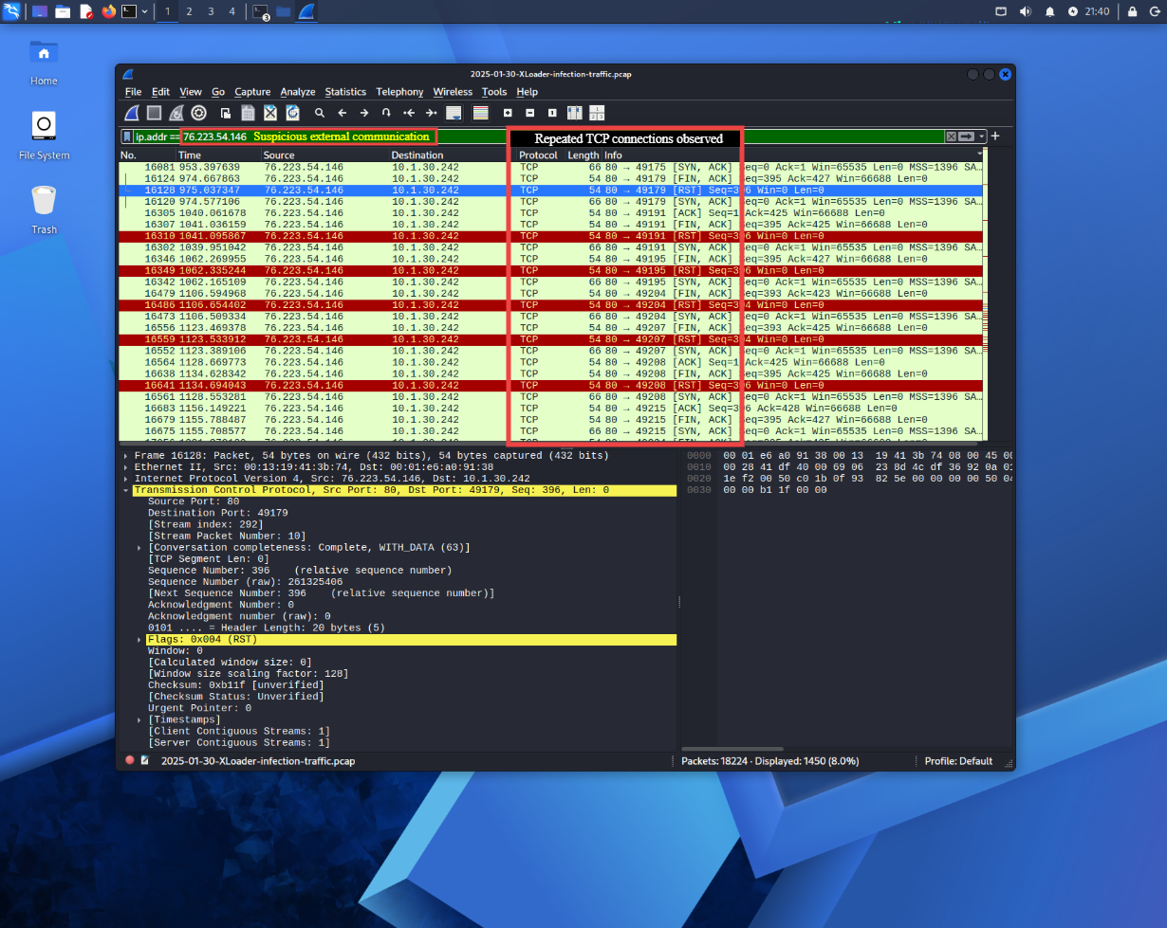Screen dimensions: 1167x928
Task: Switch to workspace 3
Action: pyautogui.click(x=211, y=11)
